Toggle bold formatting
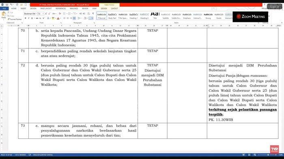Viewport: 284px width, 159px height. pos(25,18)
